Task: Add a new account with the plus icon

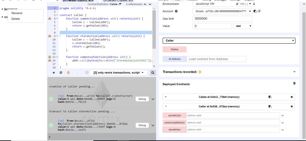Action: 176,11
